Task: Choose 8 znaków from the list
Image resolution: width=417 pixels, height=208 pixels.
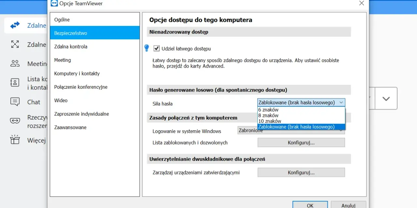Action: 301,115
